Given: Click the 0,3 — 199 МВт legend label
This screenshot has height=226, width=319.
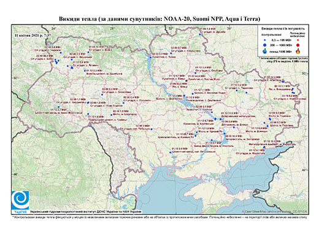Looking at the screenshot, I should (x=280, y=40).
